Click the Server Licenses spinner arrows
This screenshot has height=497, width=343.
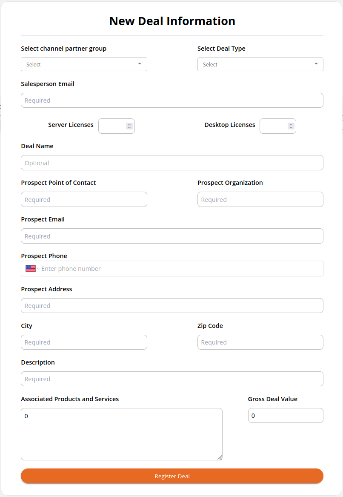click(x=129, y=126)
